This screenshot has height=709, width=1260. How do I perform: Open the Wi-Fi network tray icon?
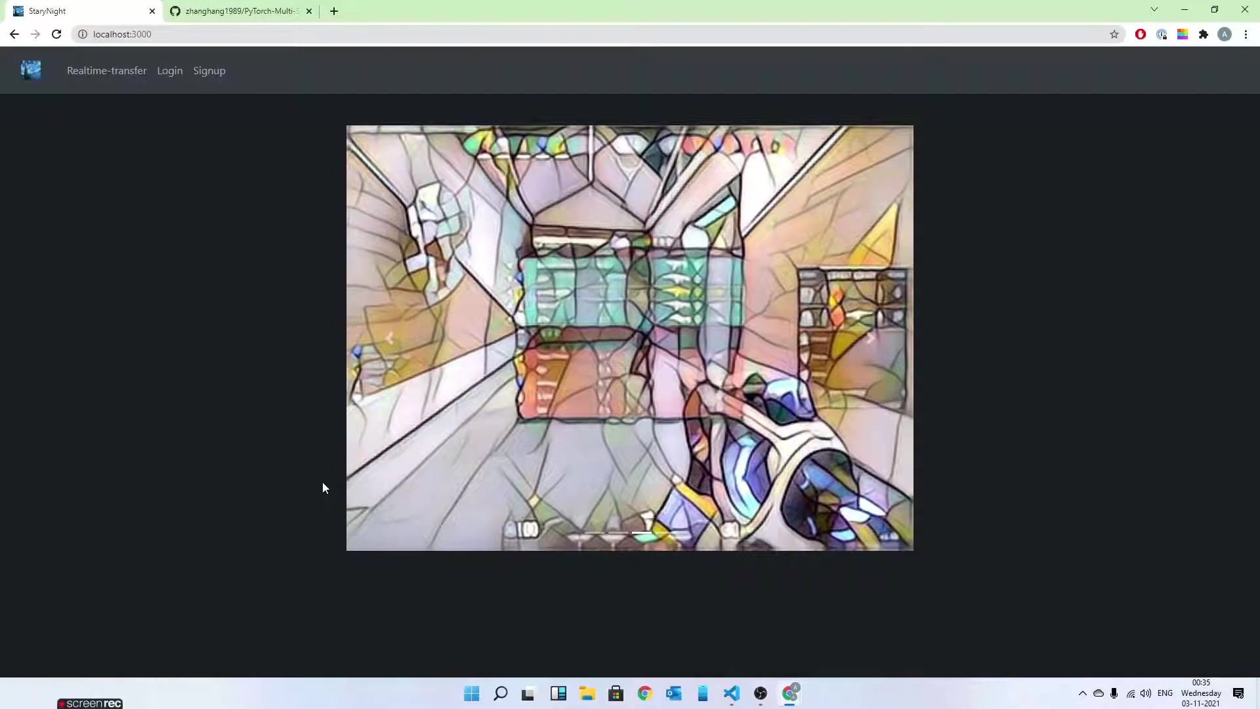(1130, 693)
